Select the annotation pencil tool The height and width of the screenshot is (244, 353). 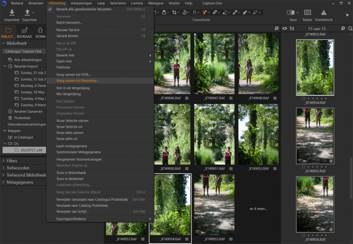coord(255,12)
